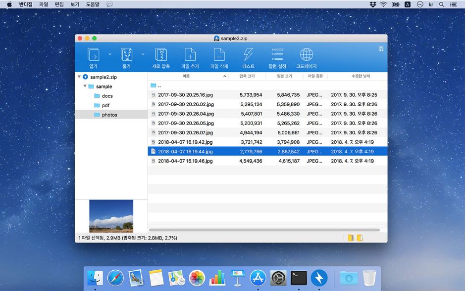Toggle the sort arrow in 이름 column
This screenshot has width=466, height=291.
(x=225, y=76)
